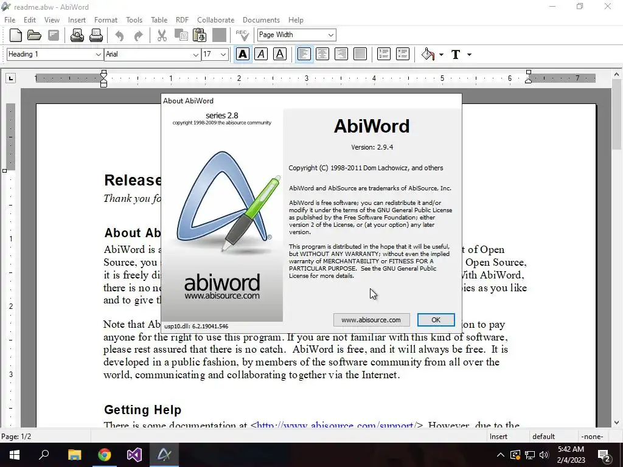Open the Edit menu
Viewport: 623px width, 467px height.
[x=29, y=20]
